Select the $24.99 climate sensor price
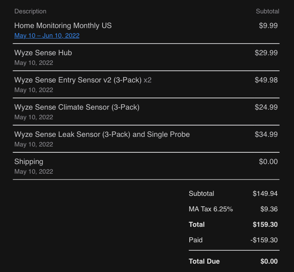294x272 pixels. tap(266, 107)
